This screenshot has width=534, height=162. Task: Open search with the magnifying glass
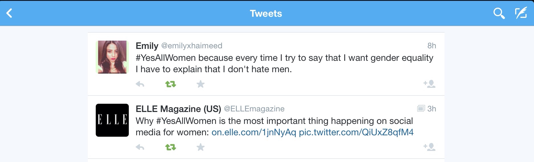click(x=499, y=13)
